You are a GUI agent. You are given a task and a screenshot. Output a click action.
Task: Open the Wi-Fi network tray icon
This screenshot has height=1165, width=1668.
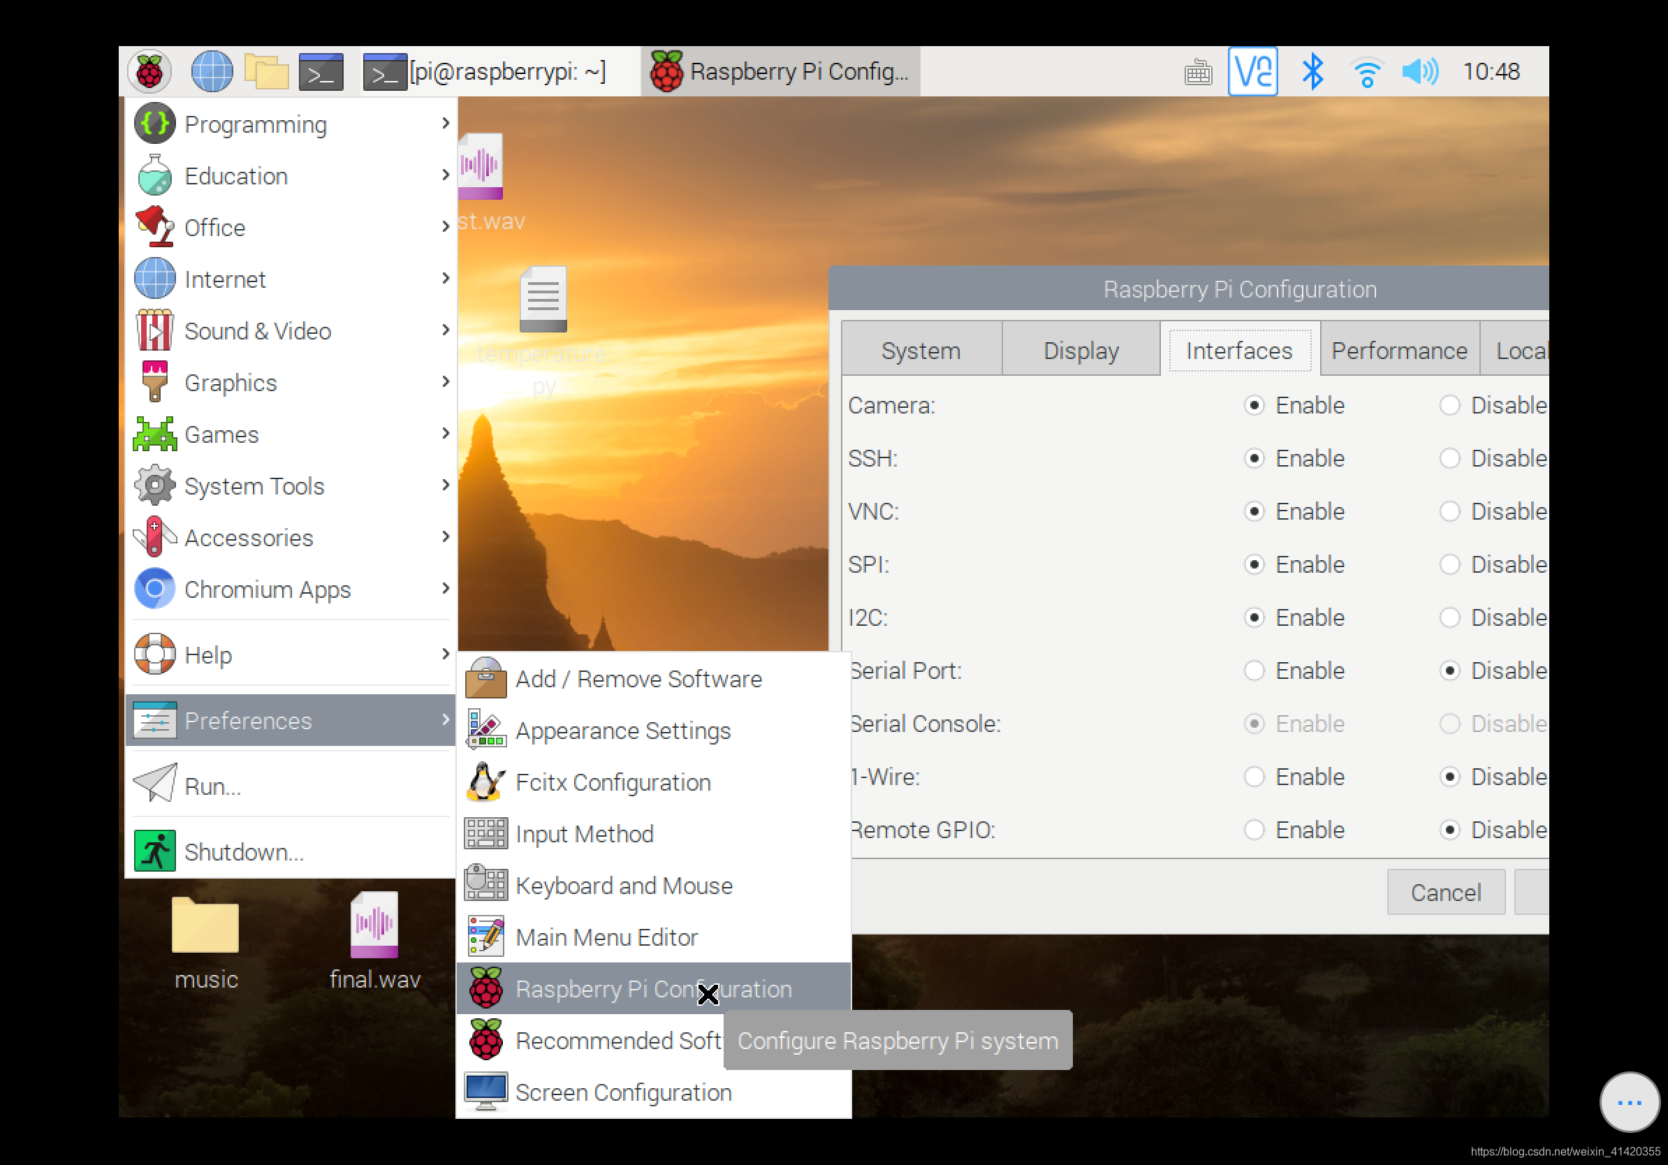[x=1366, y=72]
